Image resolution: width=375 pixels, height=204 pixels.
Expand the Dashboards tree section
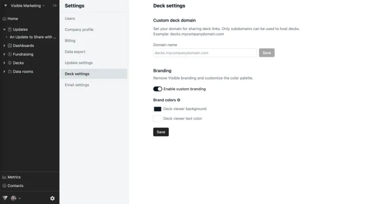point(4,46)
